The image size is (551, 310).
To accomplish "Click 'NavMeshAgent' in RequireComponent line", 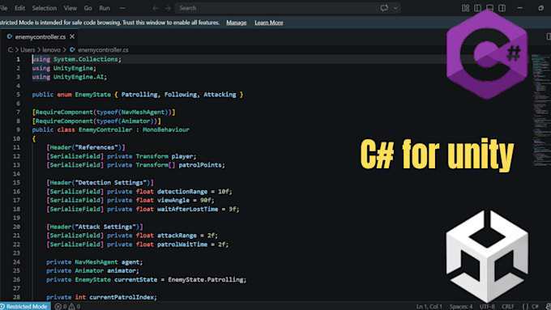I will tap(143, 112).
